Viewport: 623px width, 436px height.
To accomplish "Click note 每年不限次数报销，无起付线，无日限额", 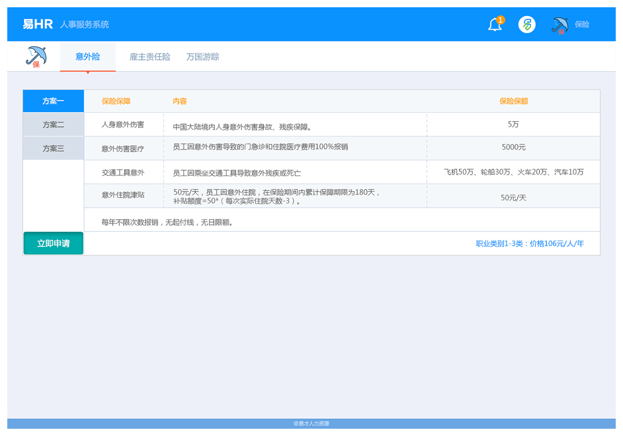I will [x=167, y=223].
